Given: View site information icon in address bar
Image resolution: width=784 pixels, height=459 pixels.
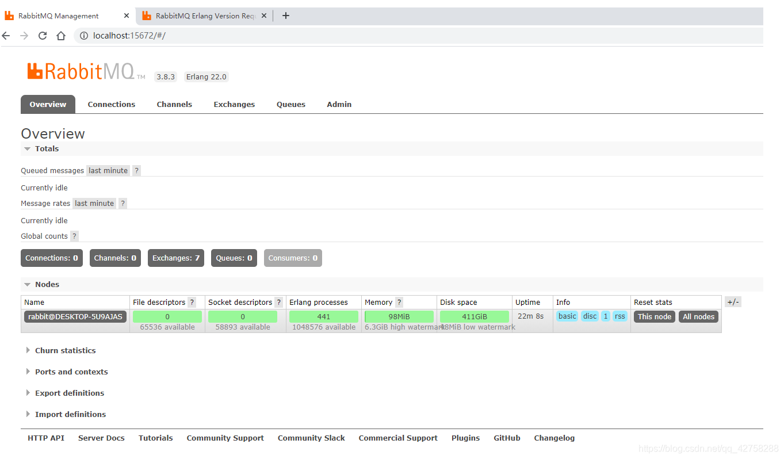Looking at the screenshot, I should coord(84,36).
